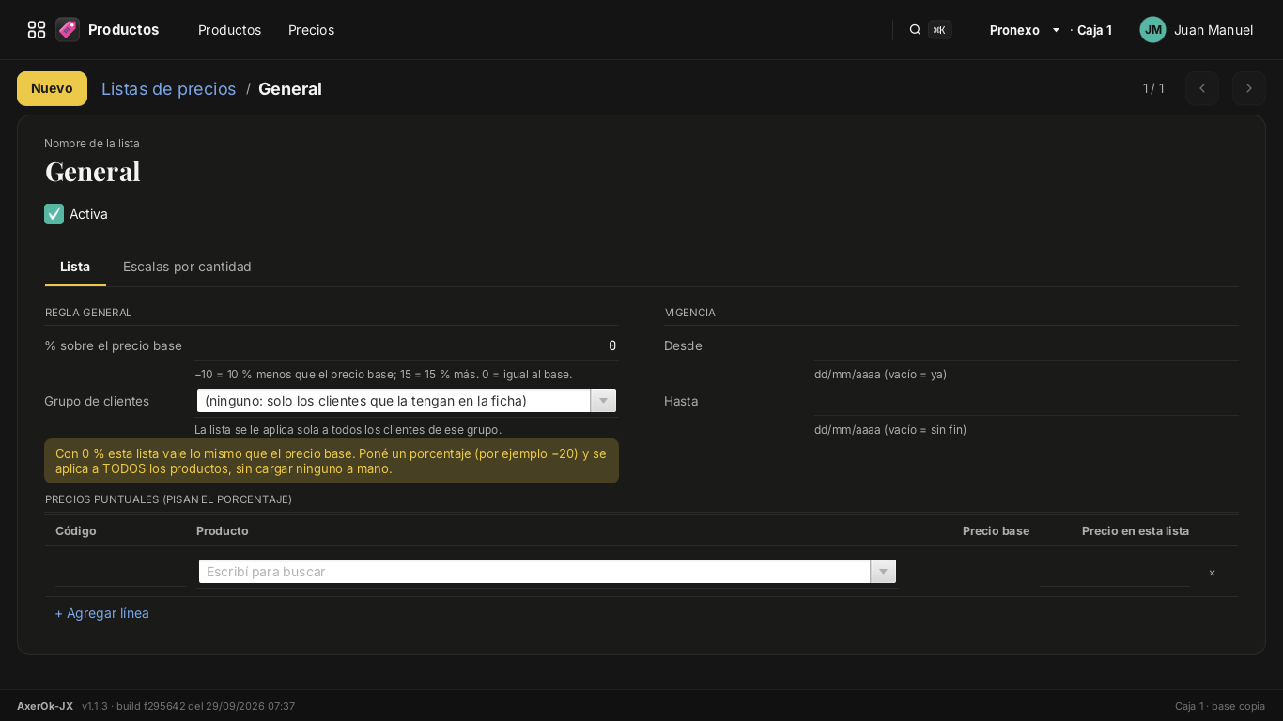Click the Caja 1 label in header
Viewport: 1283px width, 721px height.
(1094, 30)
